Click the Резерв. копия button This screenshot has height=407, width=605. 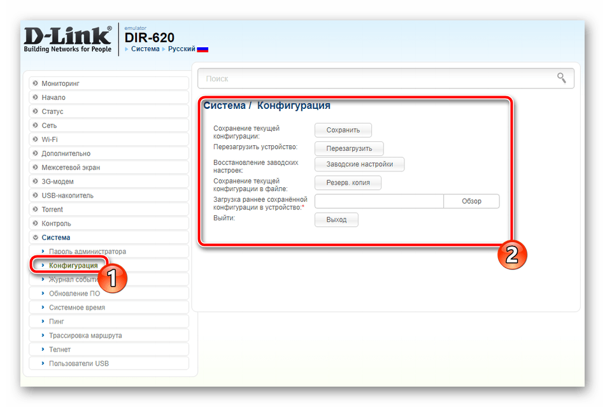348,182
